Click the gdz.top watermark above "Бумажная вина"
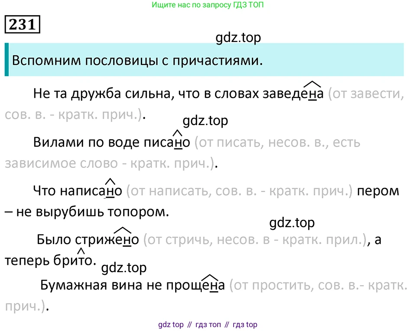This screenshot has width=416, height=331. click(x=124, y=268)
